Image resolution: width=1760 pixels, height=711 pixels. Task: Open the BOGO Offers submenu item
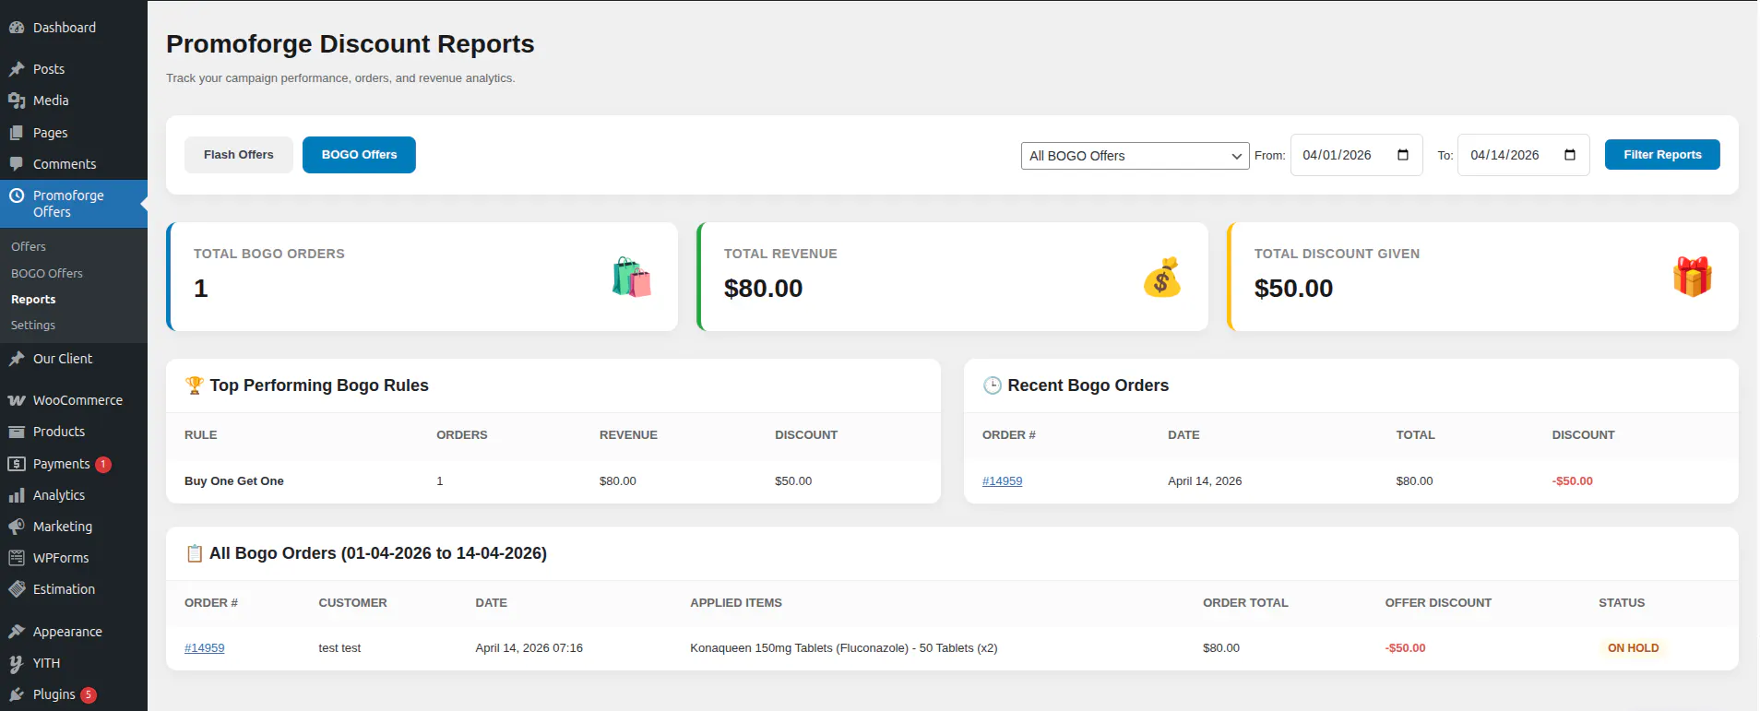(x=47, y=274)
